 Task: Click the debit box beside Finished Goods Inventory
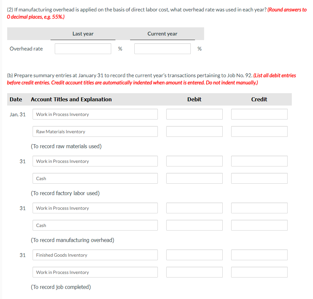pos(194,255)
